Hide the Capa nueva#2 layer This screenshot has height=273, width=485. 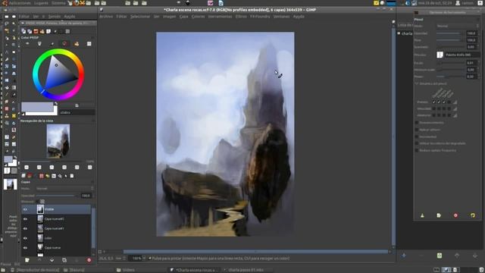click(x=25, y=219)
